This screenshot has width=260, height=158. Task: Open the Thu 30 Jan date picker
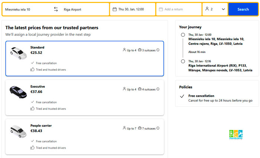(x=133, y=9)
